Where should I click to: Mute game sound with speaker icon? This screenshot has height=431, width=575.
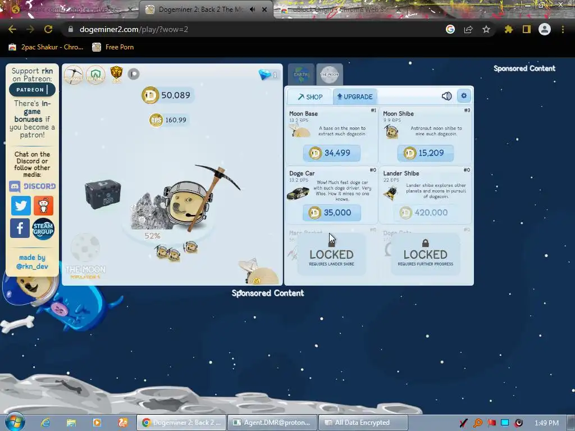[x=446, y=96]
